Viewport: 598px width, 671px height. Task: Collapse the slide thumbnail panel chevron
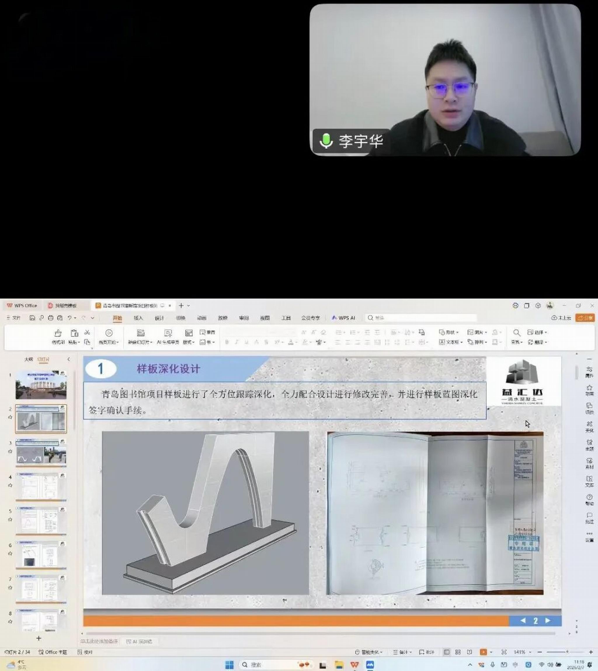[69, 359]
